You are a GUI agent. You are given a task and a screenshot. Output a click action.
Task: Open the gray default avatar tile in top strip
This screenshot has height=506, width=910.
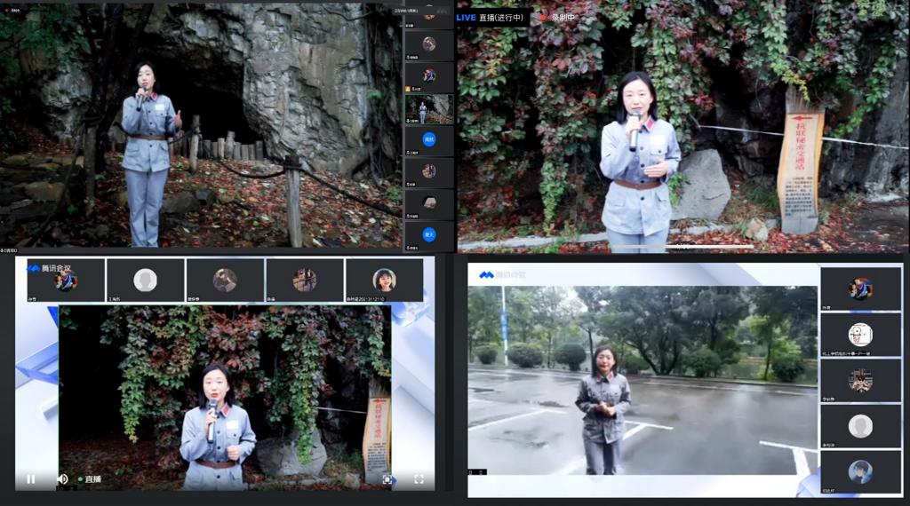pyautogui.click(x=145, y=281)
